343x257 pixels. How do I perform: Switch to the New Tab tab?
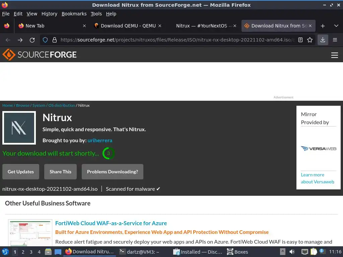(53, 26)
